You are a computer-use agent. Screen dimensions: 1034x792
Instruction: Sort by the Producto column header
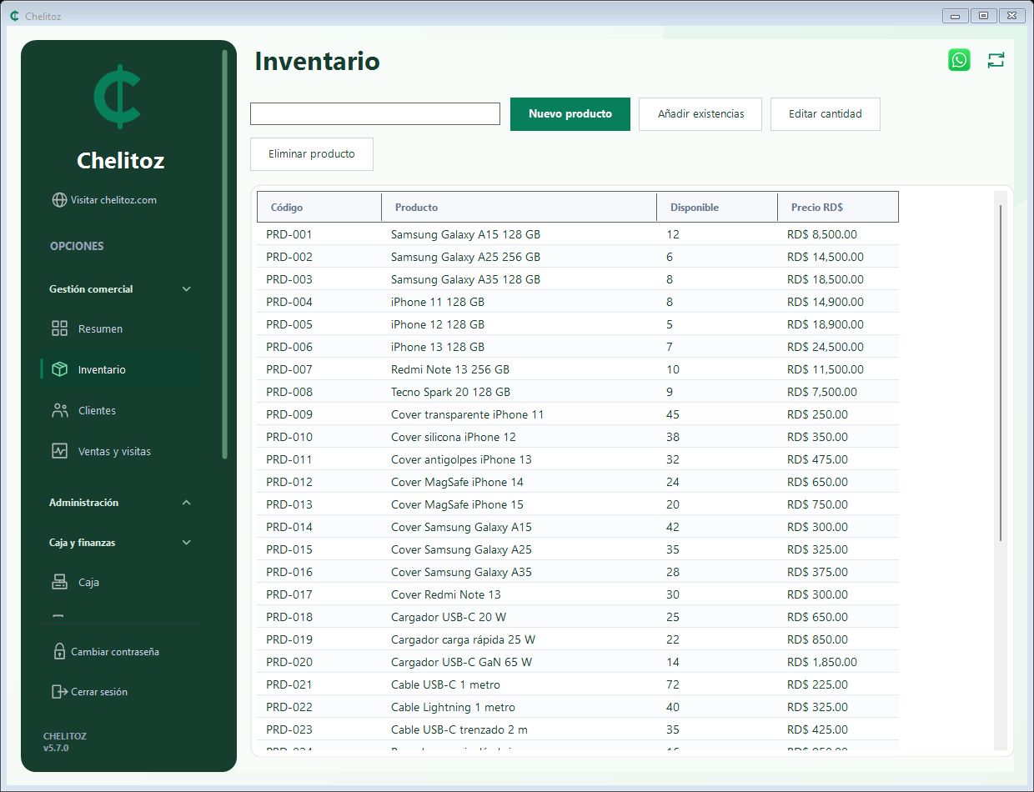[x=520, y=207]
